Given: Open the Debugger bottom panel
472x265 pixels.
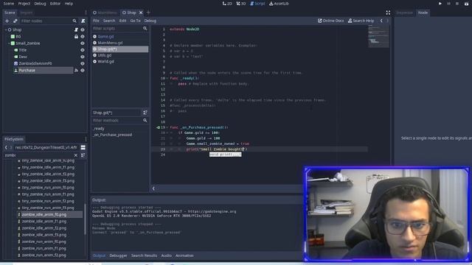Looking at the screenshot, I should tap(118, 255).
